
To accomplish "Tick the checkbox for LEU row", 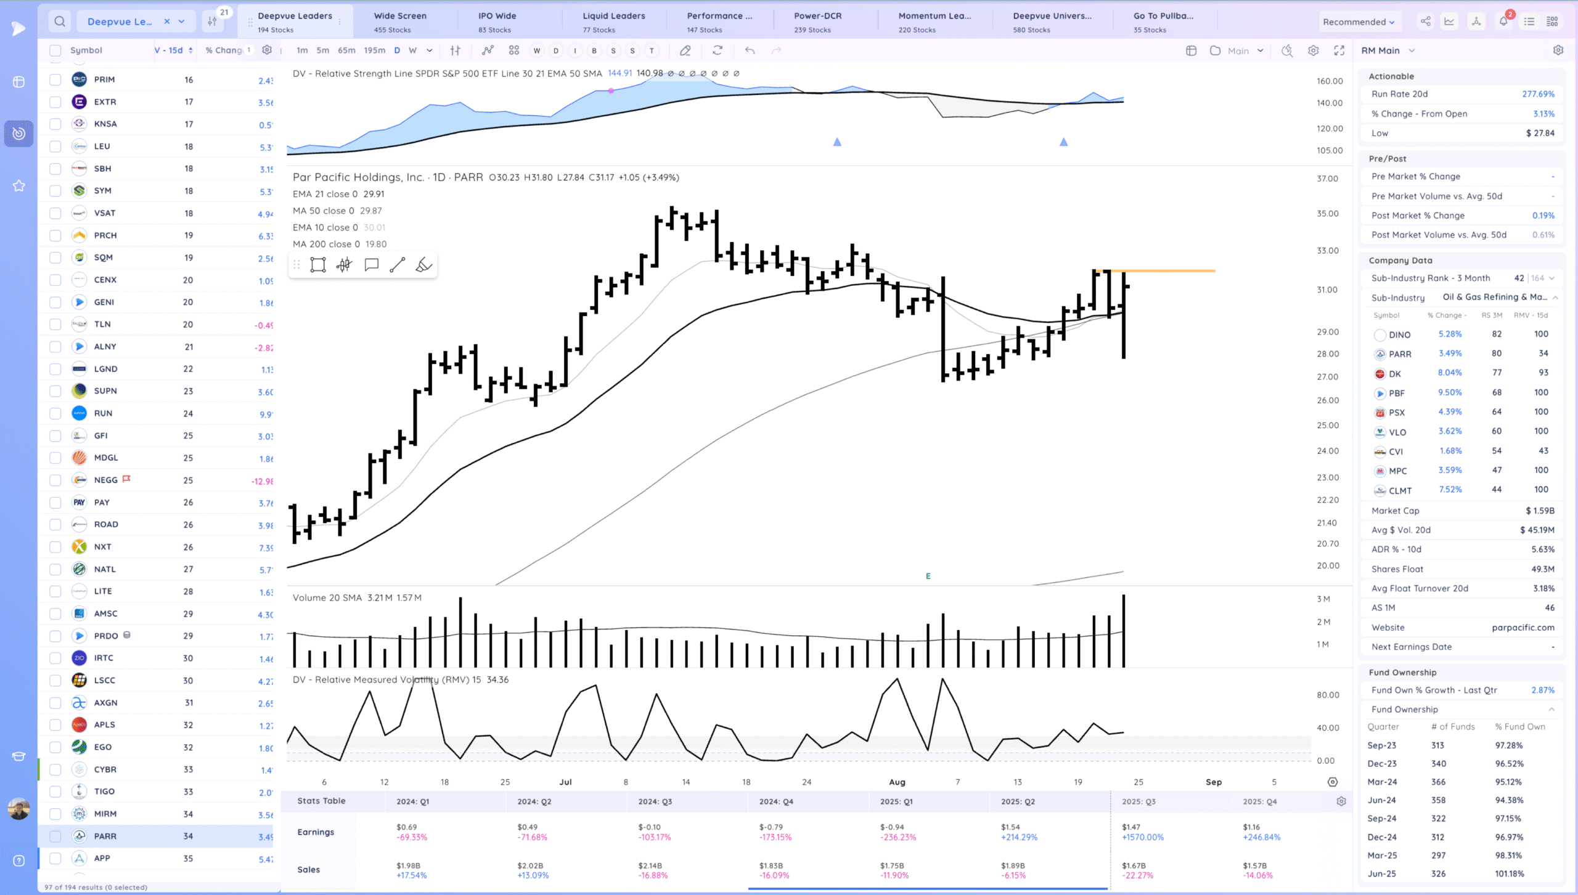I will (55, 146).
